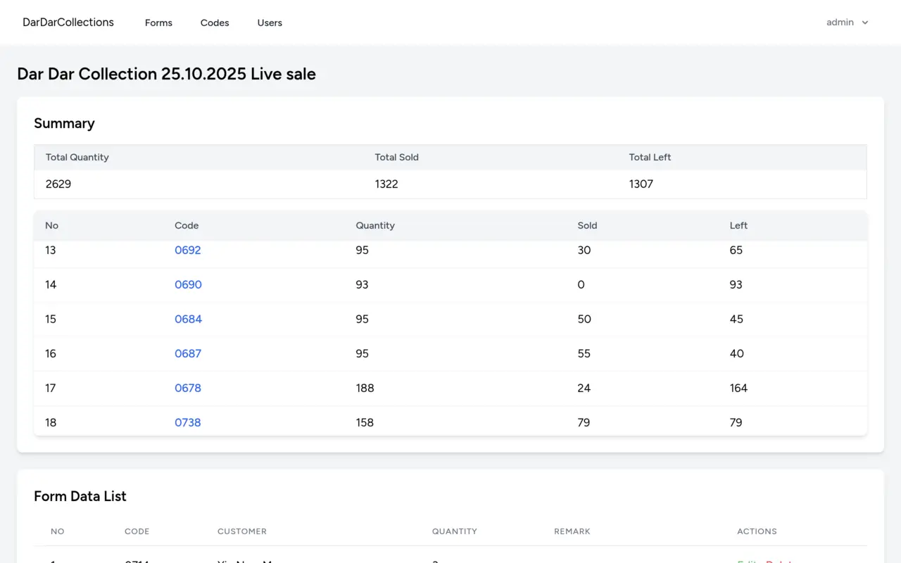901x563 pixels.
Task: Click the Total Left column header
Action: (650, 158)
